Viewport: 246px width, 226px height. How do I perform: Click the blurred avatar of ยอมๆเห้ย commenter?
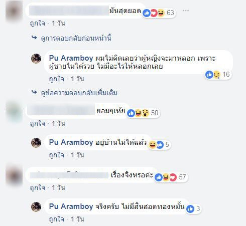(14, 112)
